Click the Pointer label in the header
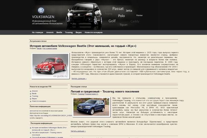207x138 pixels. pos(139,16)
